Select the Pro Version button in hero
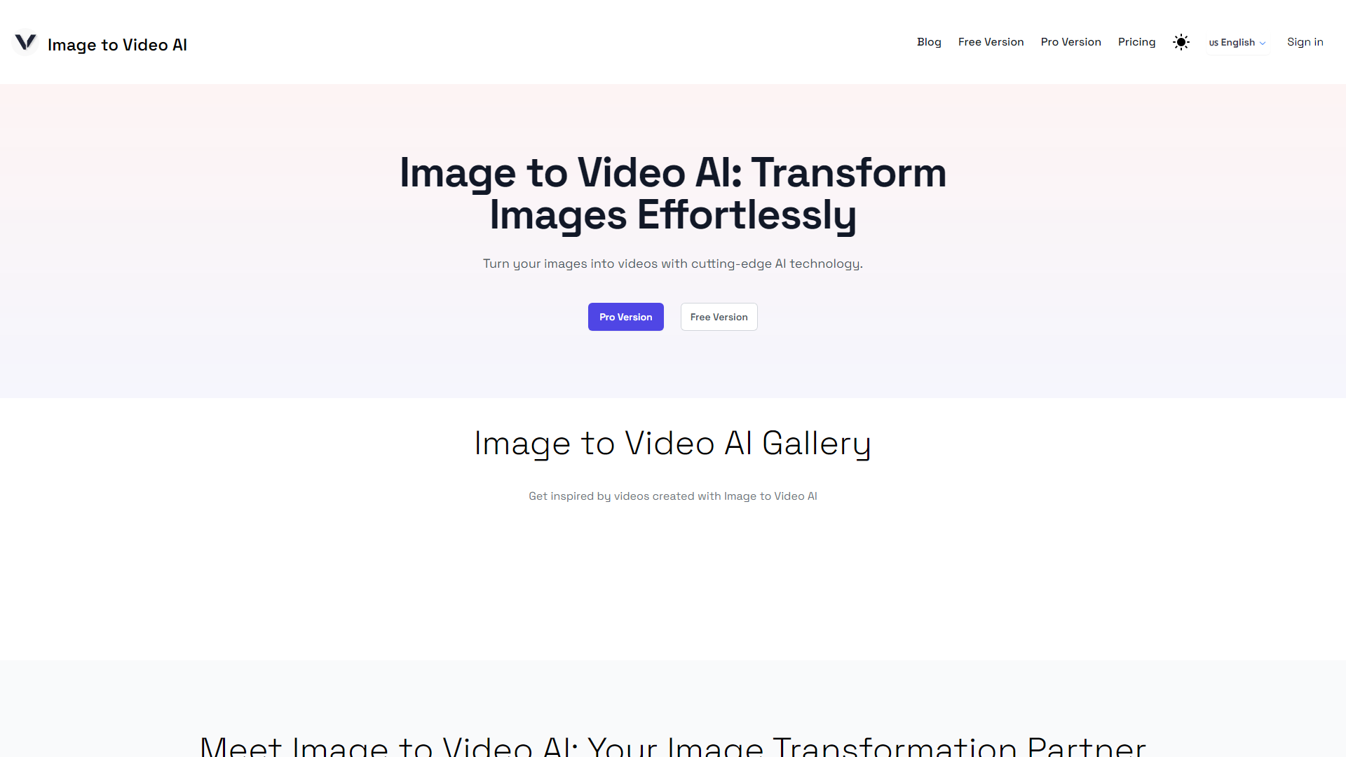This screenshot has height=757, width=1346. pos(625,316)
